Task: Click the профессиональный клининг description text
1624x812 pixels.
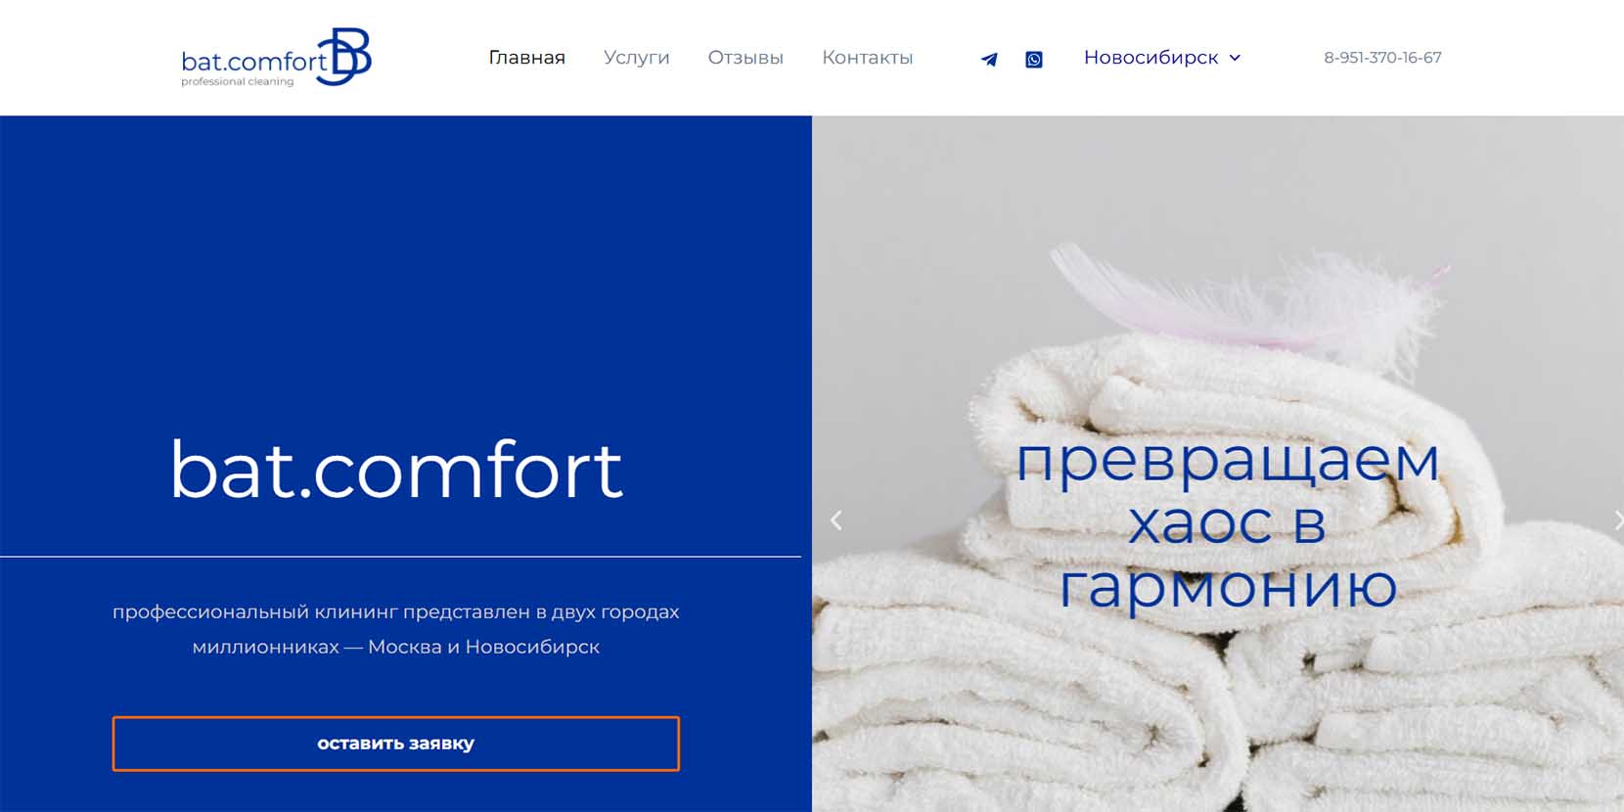Action: (395, 629)
